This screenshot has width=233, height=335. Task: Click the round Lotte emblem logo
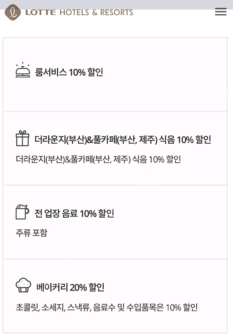pyautogui.click(x=12, y=12)
